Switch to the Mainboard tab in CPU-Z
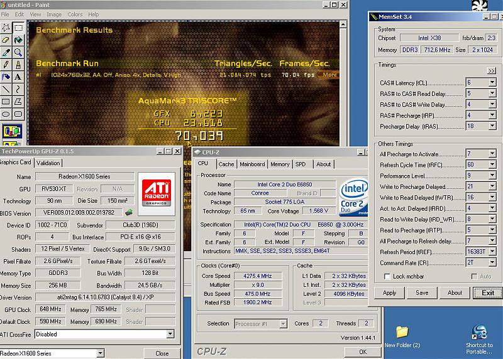Viewport: 503px width, 359px height. coord(252,164)
